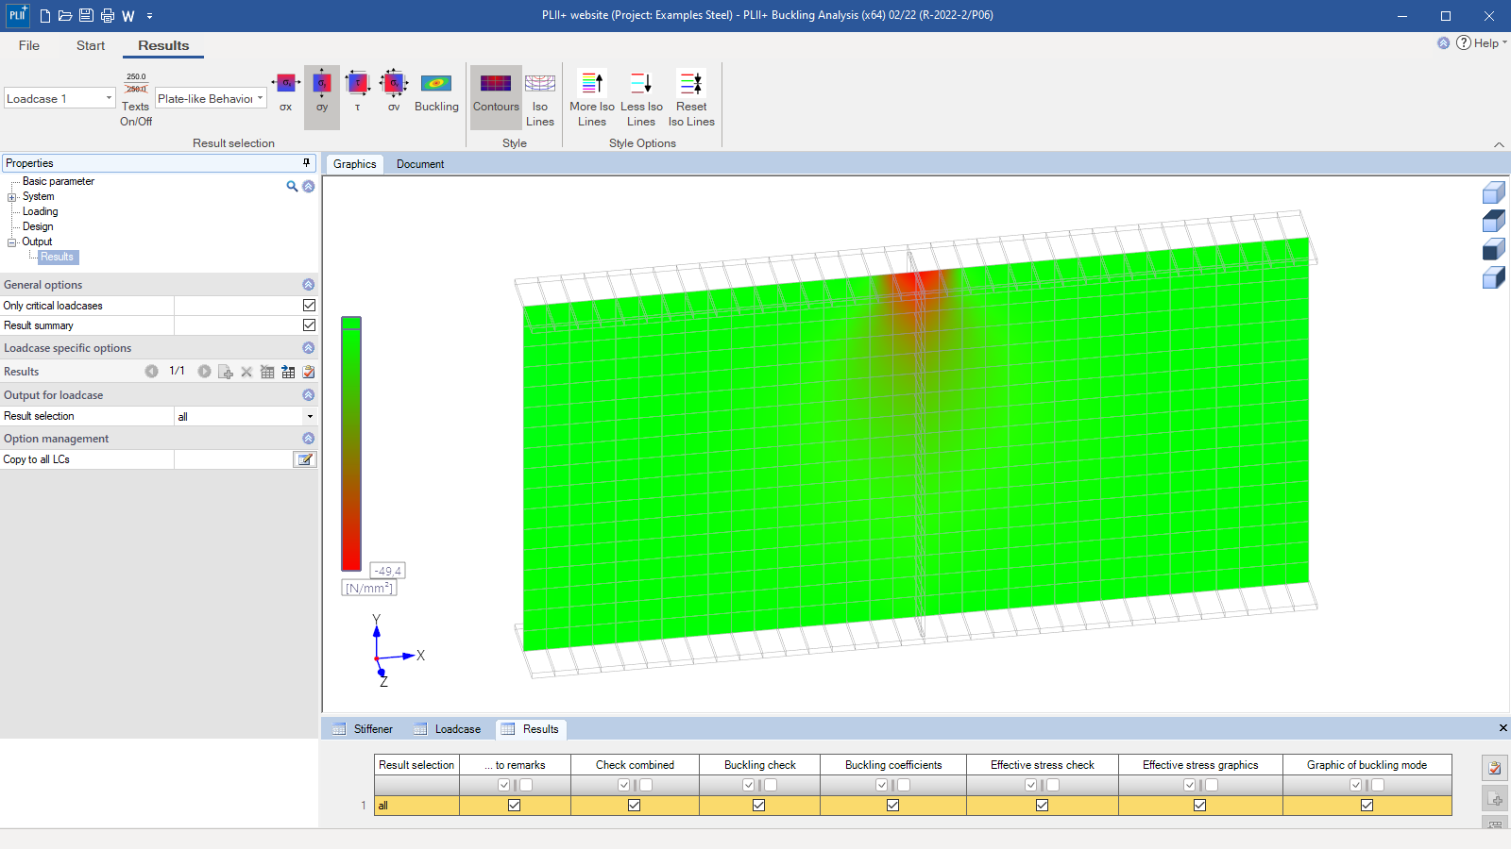This screenshot has width=1511, height=849.
Task: Toggle Texts On/Off in ribbon
Action: click(136, 99)
